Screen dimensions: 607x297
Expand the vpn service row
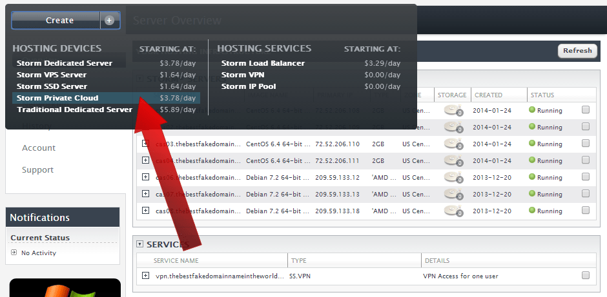coord(145,276)
